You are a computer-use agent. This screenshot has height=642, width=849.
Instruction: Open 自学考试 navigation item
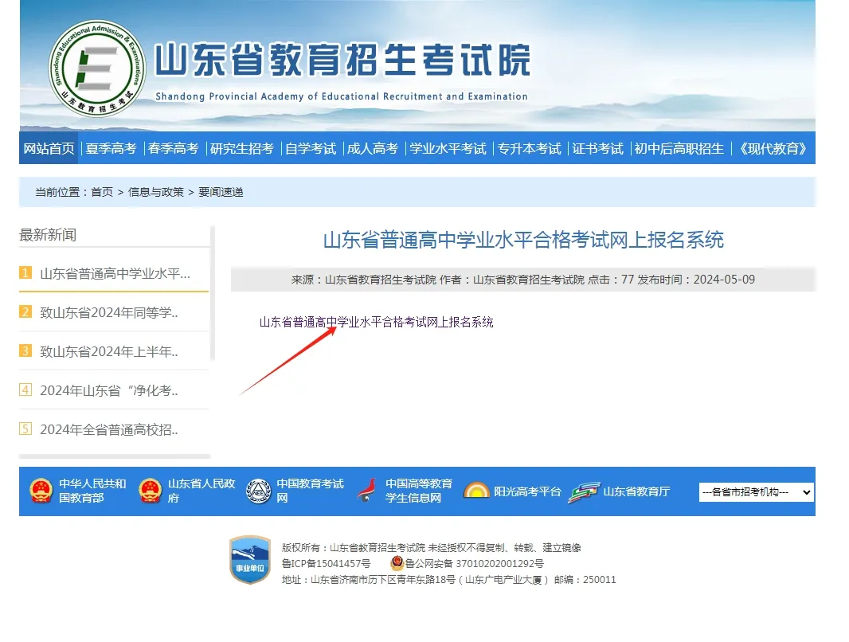[x=311, y=148]
